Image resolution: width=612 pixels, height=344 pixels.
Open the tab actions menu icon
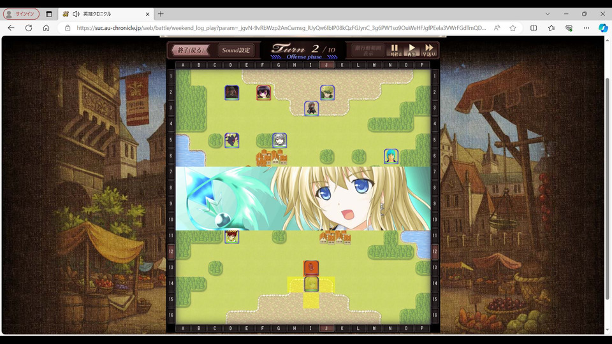[x=49, y=14]
